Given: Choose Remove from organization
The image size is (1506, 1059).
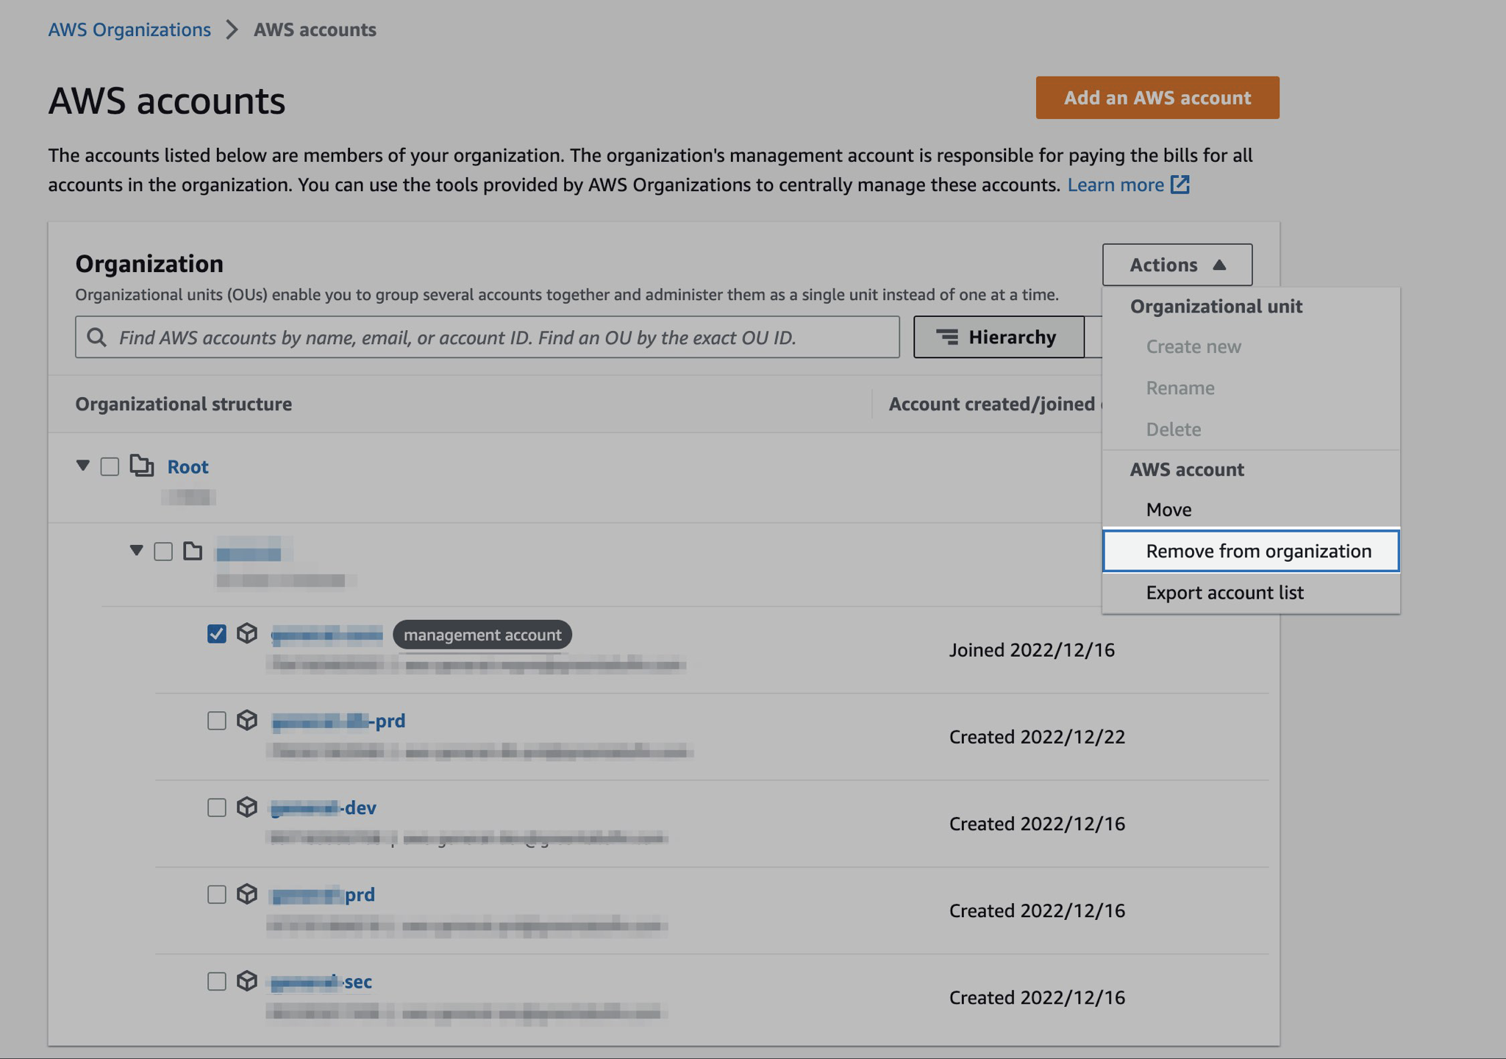Looking at the screenshot, I should [x=1257, y=551].
